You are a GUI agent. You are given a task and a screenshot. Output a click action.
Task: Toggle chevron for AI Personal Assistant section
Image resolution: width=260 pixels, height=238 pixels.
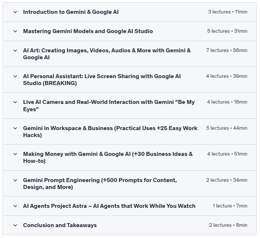click(15, 76)
